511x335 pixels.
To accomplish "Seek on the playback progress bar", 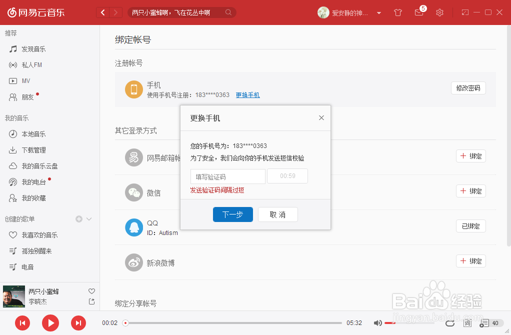I will coord(232,323).
